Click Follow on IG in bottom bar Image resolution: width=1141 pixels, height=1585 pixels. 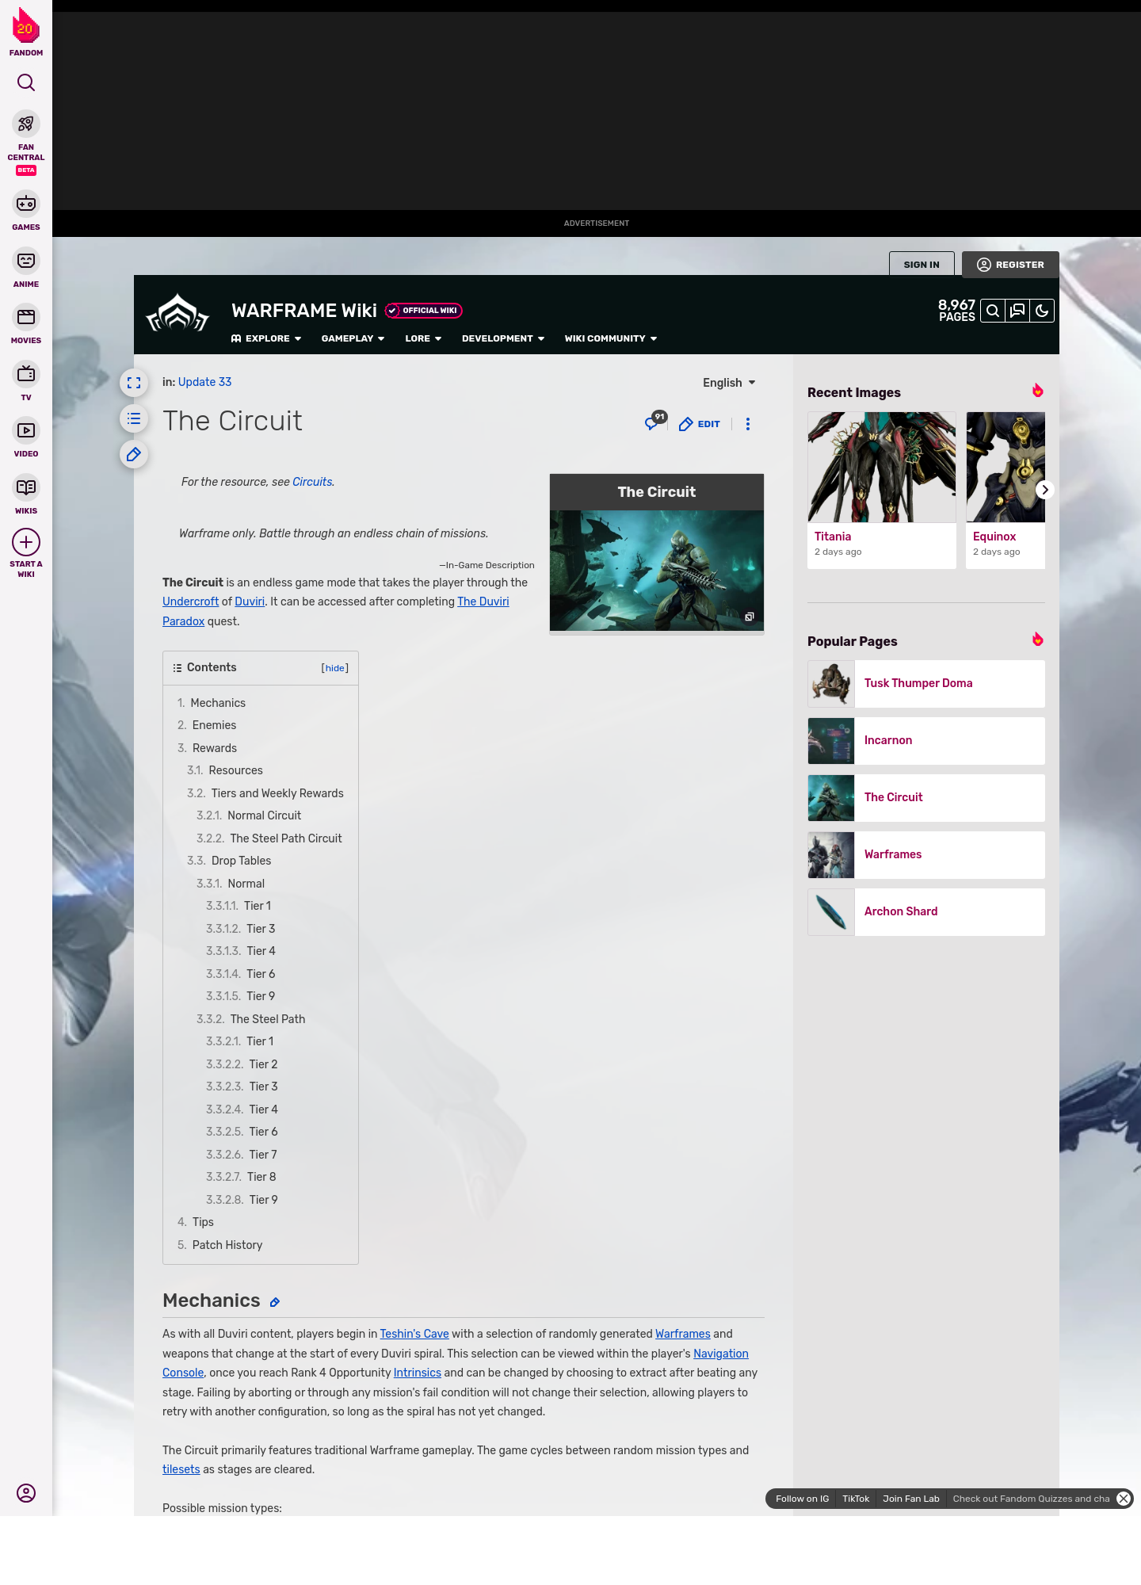pyautogui.click(x=802, y=1499)
